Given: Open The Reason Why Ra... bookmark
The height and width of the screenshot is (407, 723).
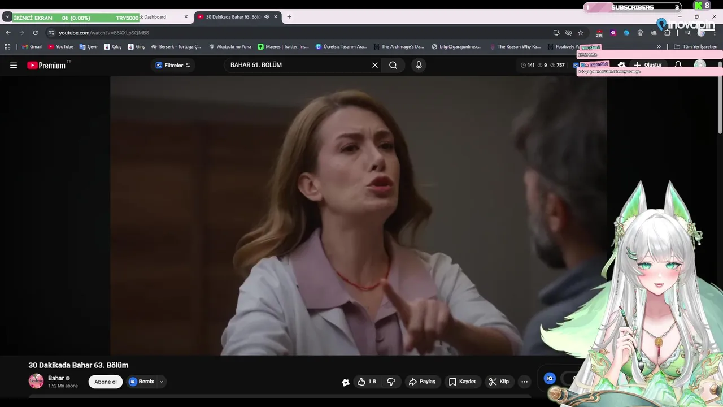Looking at the screenshot, I should tap(515, 47).
